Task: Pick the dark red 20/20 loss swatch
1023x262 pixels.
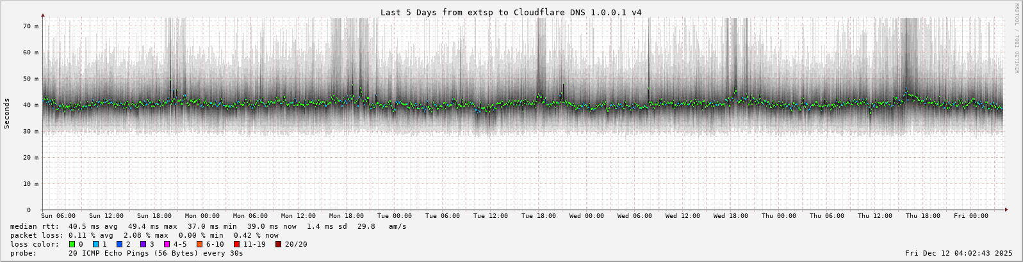Action: pos(279,244)
